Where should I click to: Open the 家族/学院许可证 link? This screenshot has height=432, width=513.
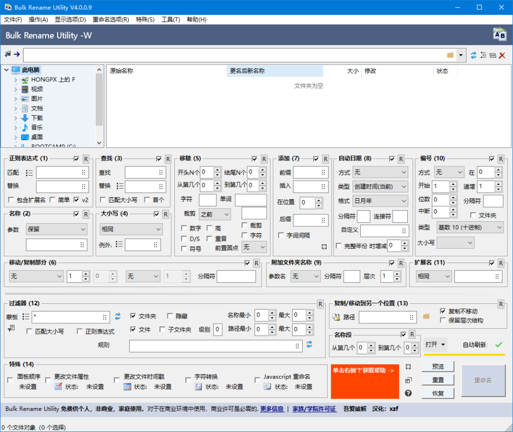pyautogui.click(x=315, y=409)
